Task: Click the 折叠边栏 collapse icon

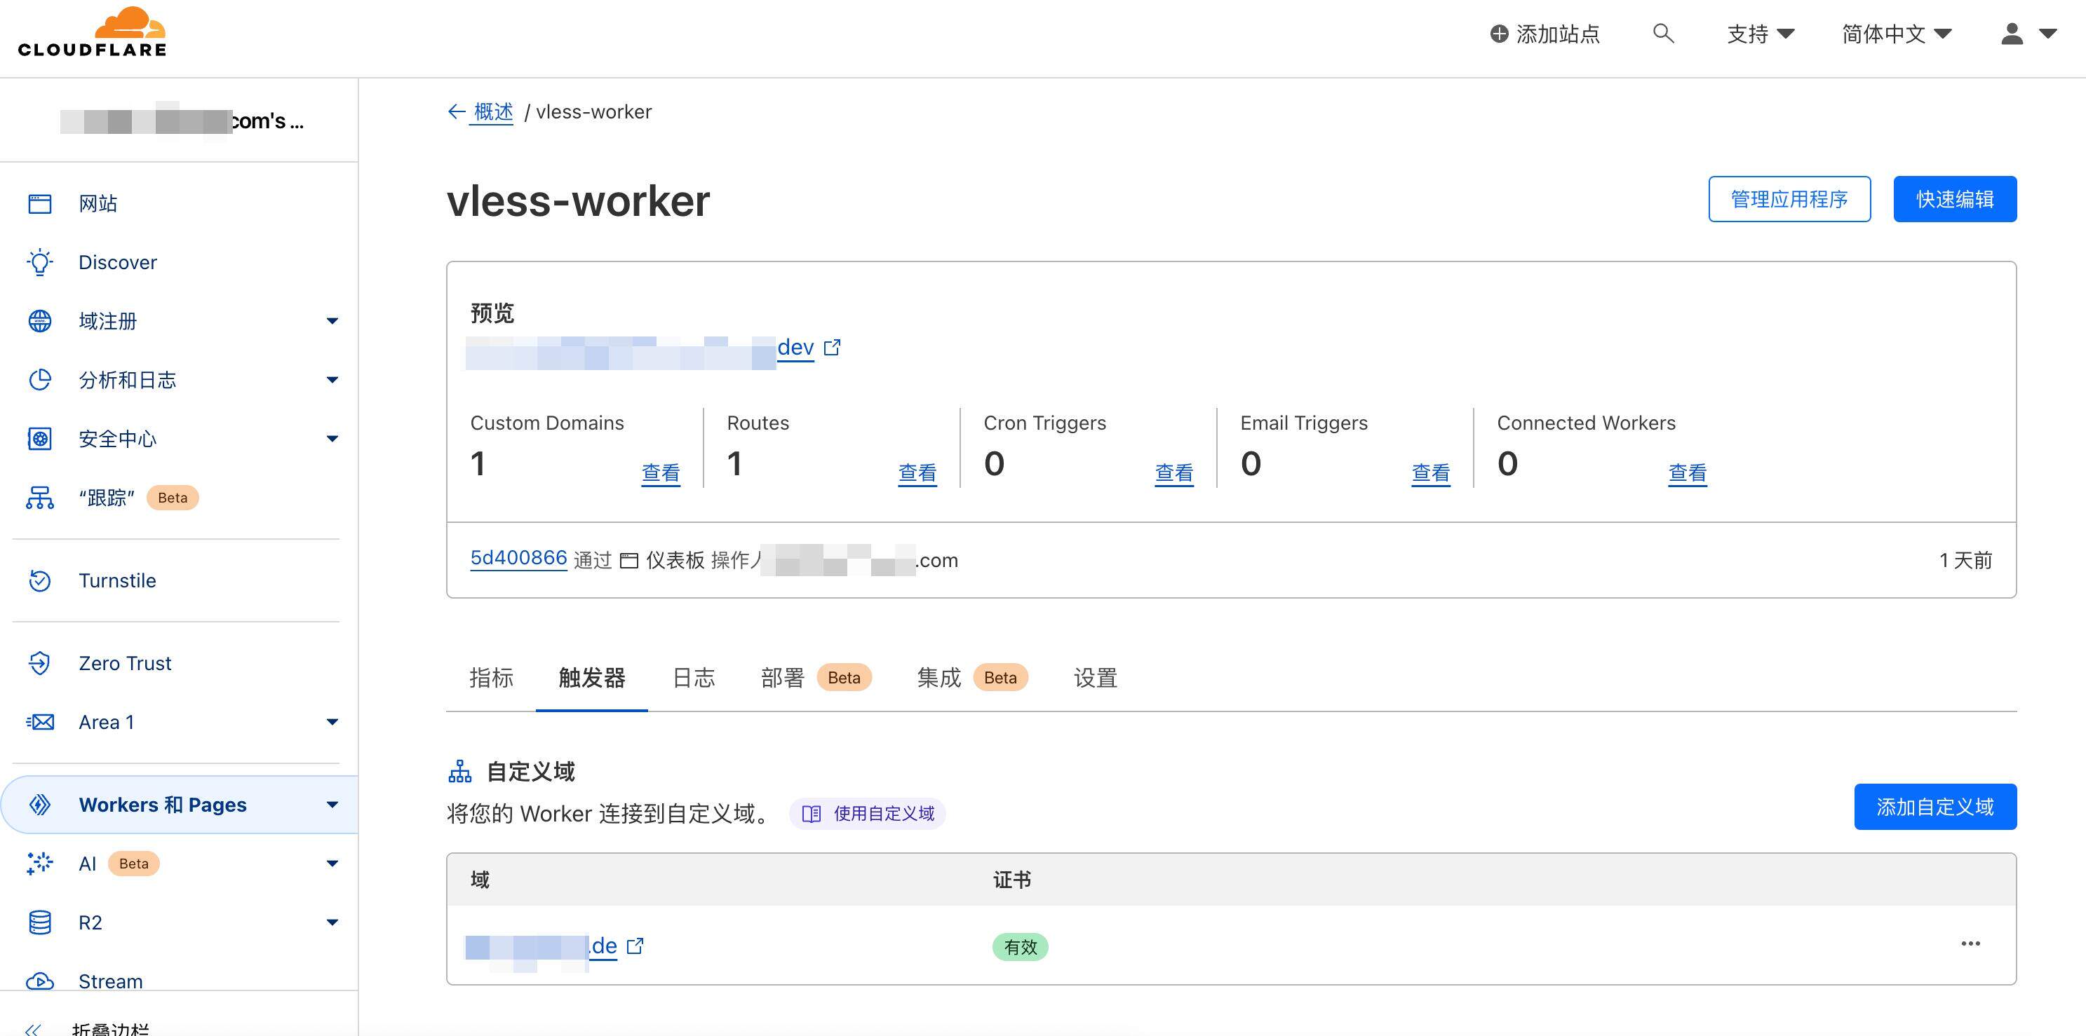Action: [34, 1026]
